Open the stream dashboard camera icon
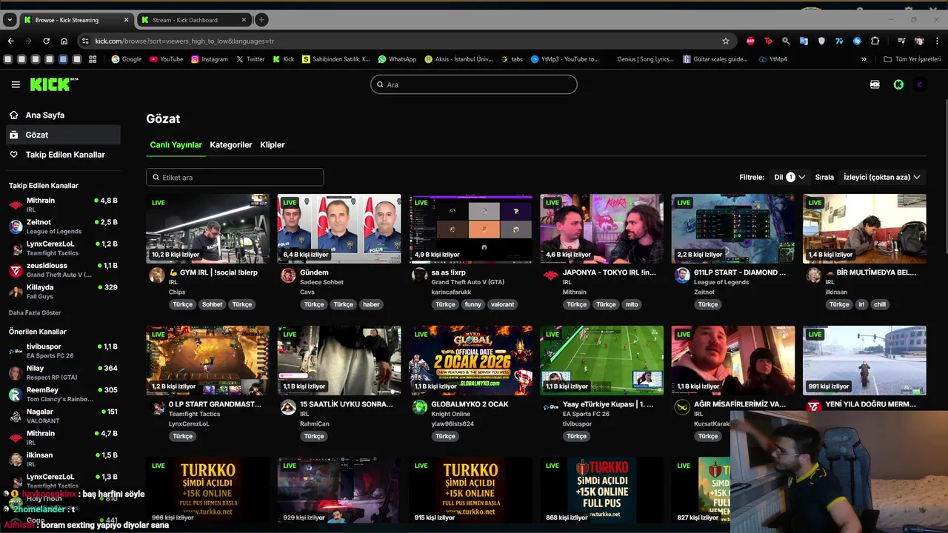This screenshot has height=533, width=948. 875,84
